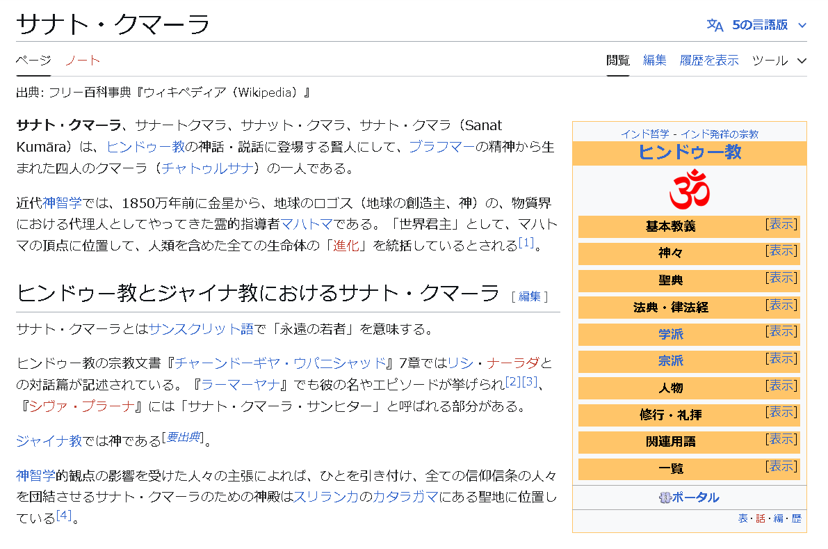Open the サンスクリット語 link
The width and height of the screenshot is (828, 549).
[x=201, y=329]
